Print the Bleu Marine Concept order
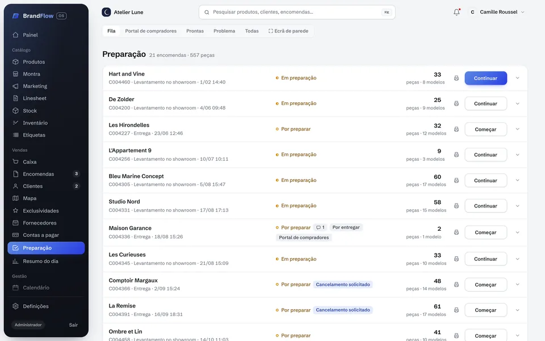The image size is (545, 341). 456,181
